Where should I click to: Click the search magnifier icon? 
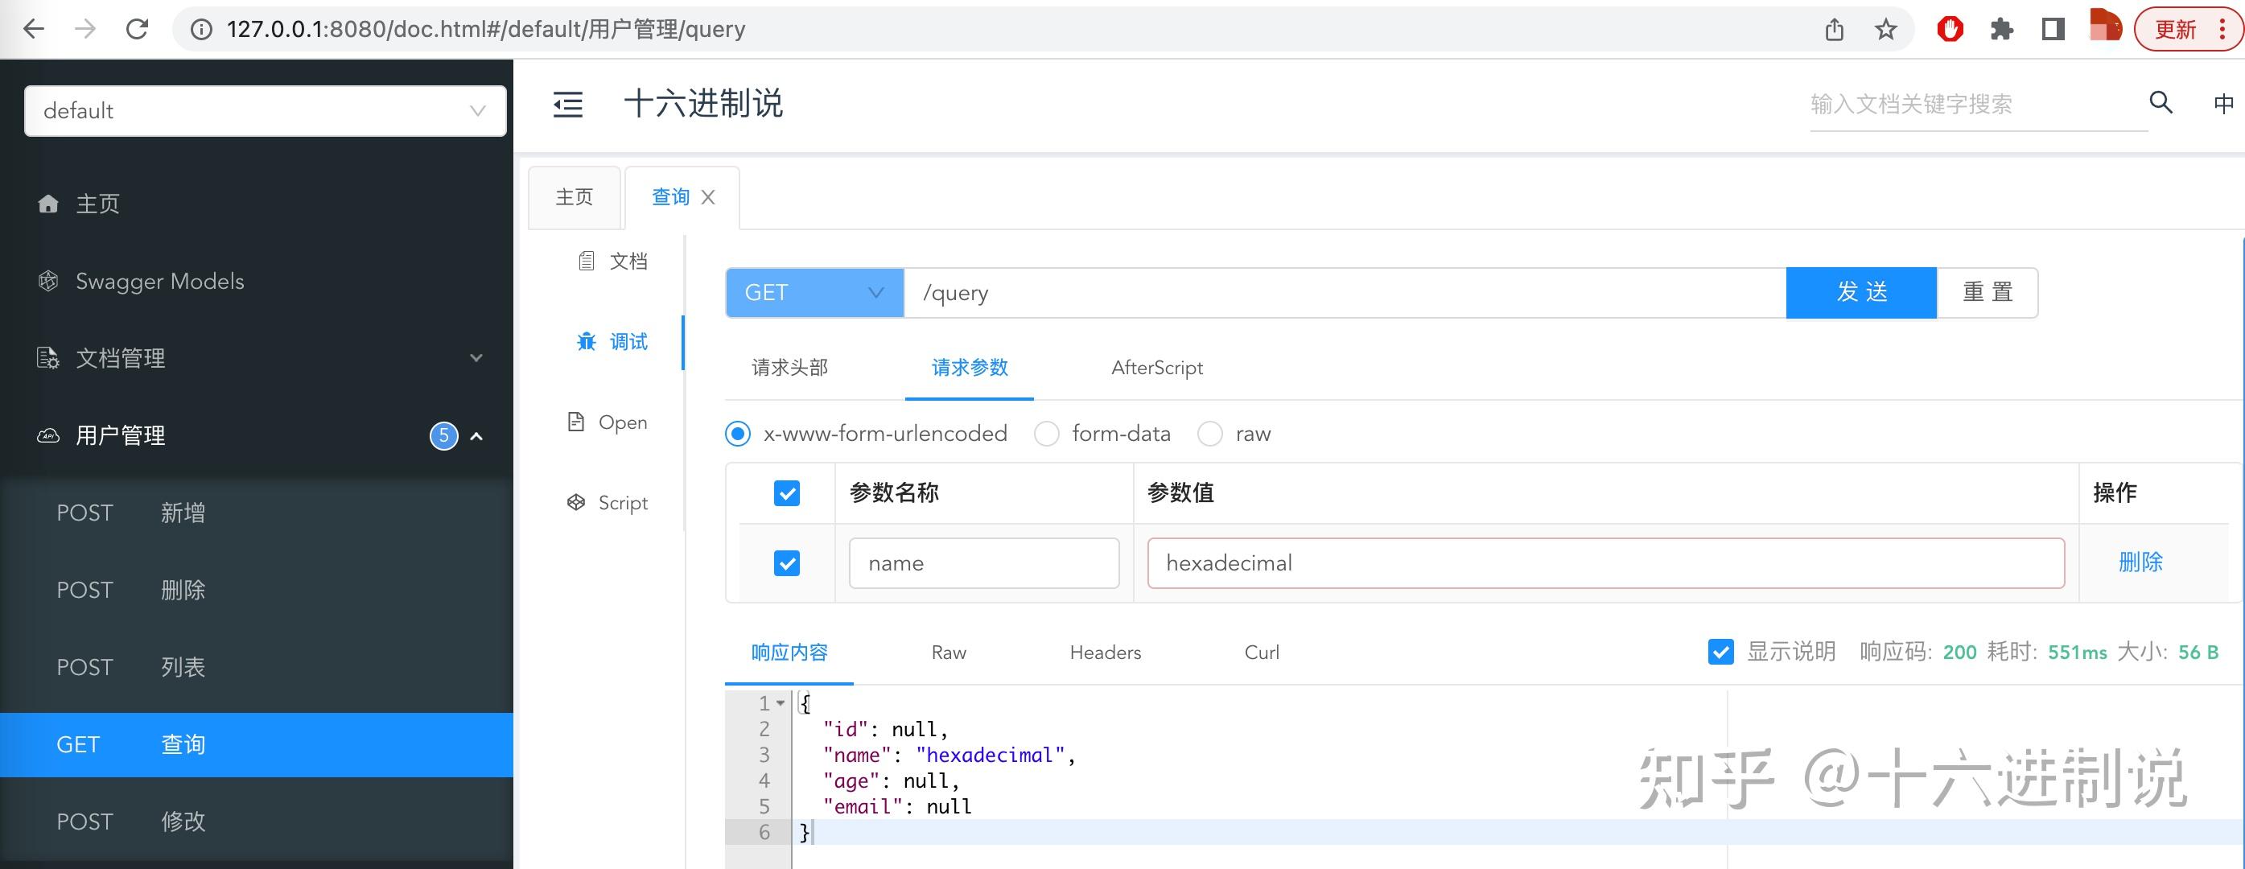(2161, 103)
